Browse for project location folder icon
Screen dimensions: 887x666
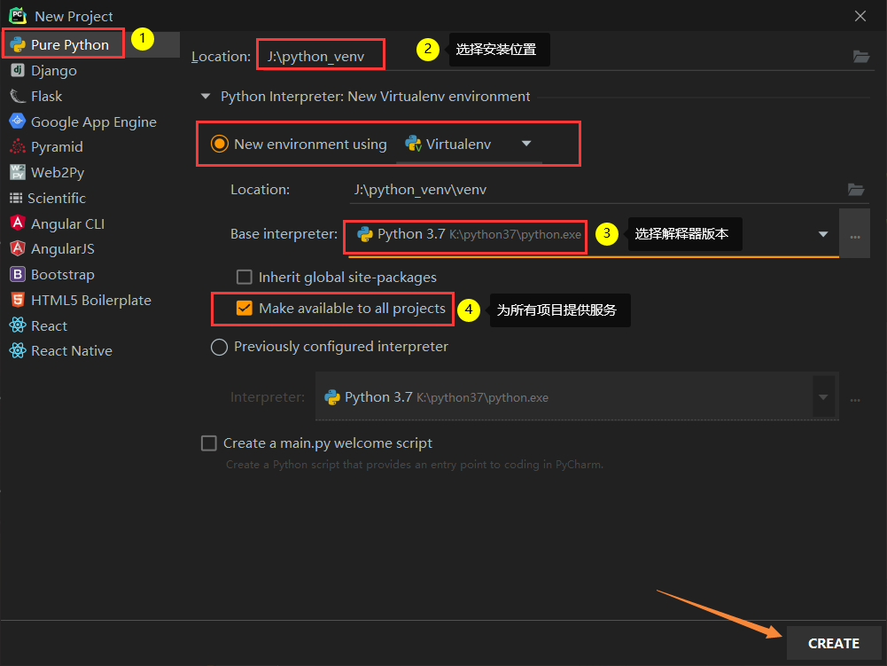coord(861,56)
